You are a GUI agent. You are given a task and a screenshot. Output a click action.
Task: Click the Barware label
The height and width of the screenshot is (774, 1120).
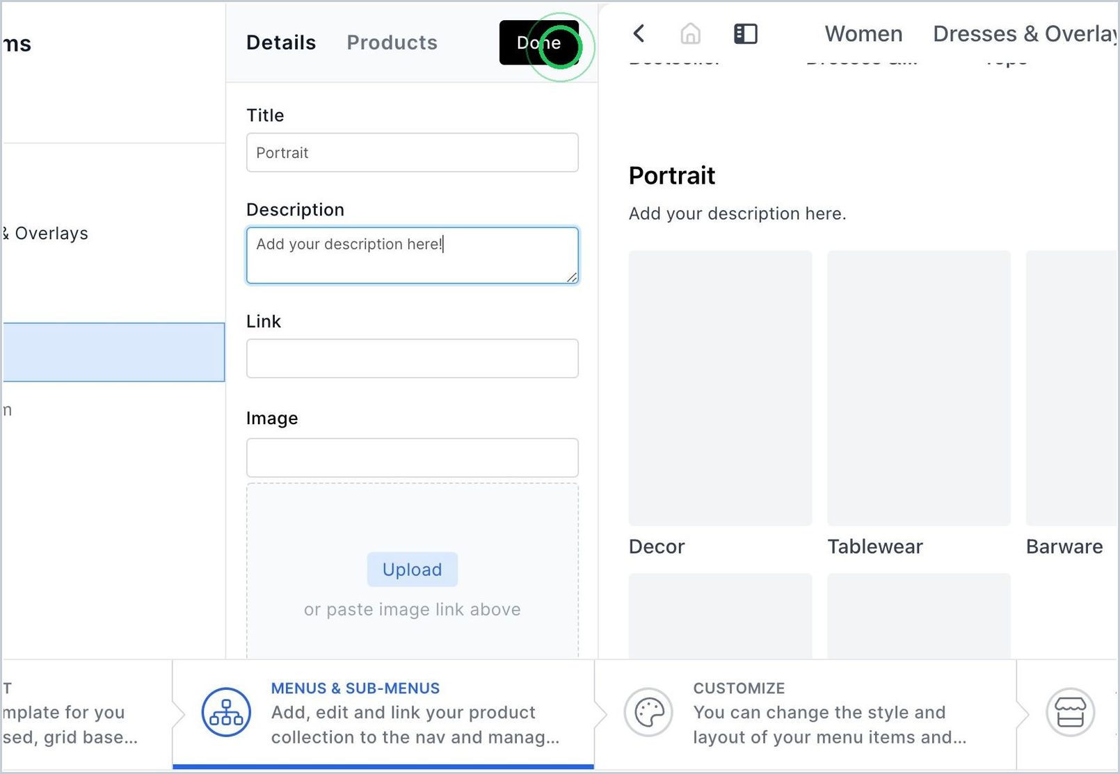[1064, 547]
